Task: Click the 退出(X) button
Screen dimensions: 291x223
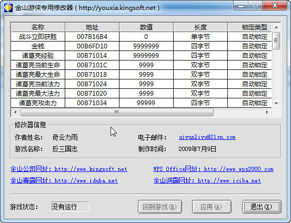Action: coord(262,207)
